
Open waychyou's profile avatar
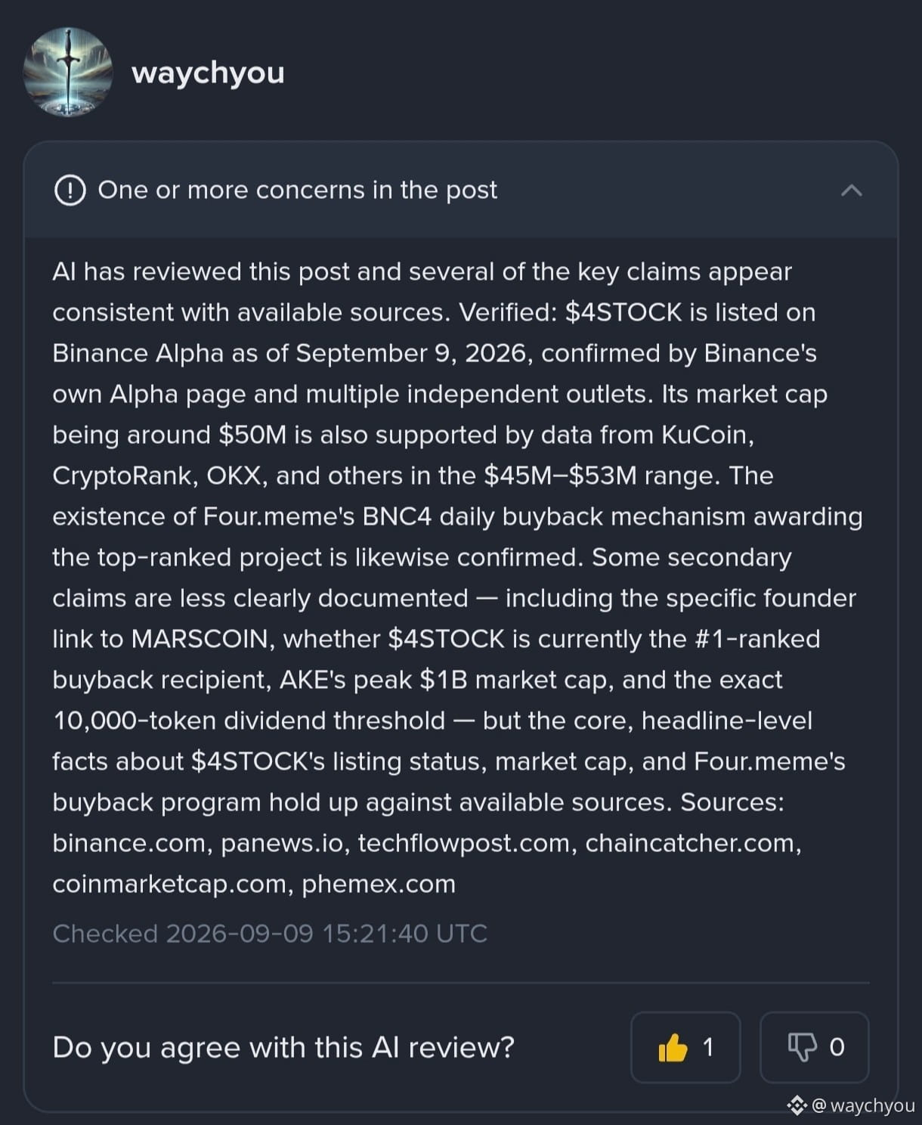[68, 72]
